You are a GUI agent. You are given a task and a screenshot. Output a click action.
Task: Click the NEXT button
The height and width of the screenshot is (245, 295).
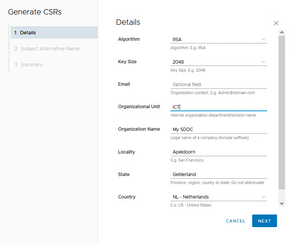[x=264, y=221]
